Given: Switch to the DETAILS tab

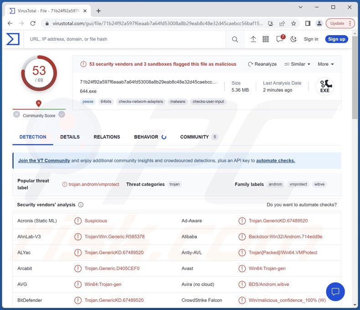Looking at the screenshot, I should click(70, 137).
